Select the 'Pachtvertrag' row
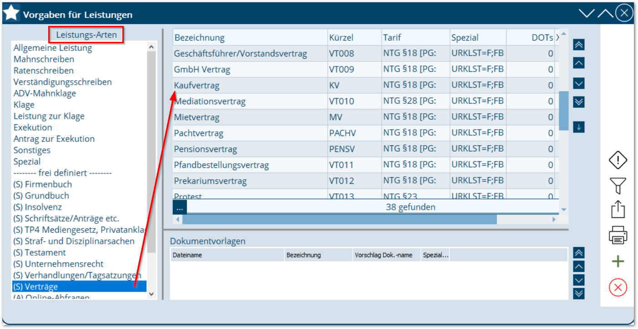Viewport: 638px width, 329px height. tap(365, 133)
